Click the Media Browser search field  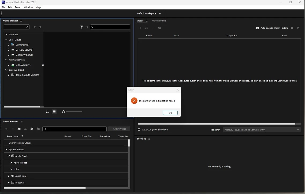click(x=110, y=27)
